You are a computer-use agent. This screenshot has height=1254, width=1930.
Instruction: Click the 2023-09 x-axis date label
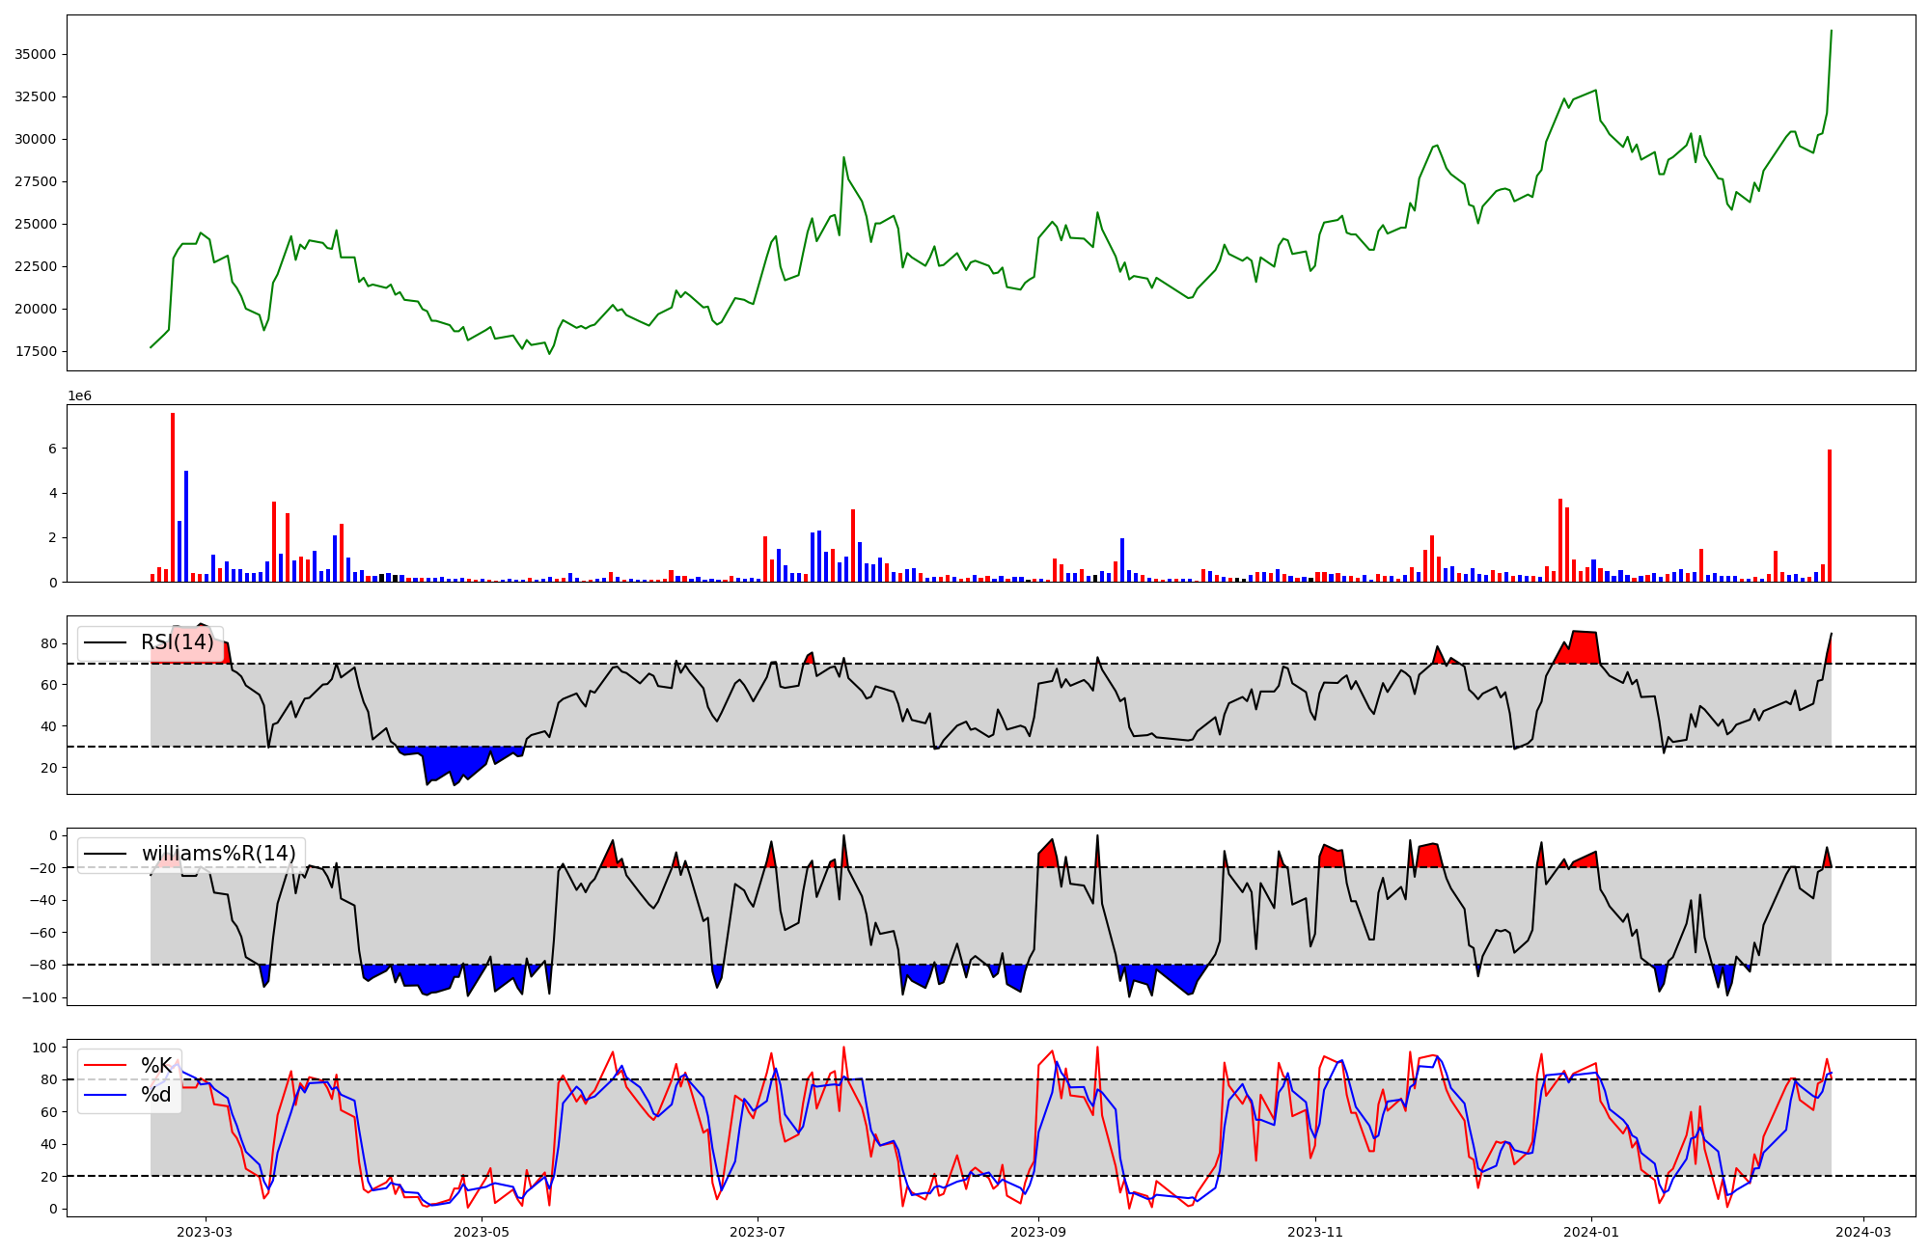pyautogui.click(x=1038, y=1232)
